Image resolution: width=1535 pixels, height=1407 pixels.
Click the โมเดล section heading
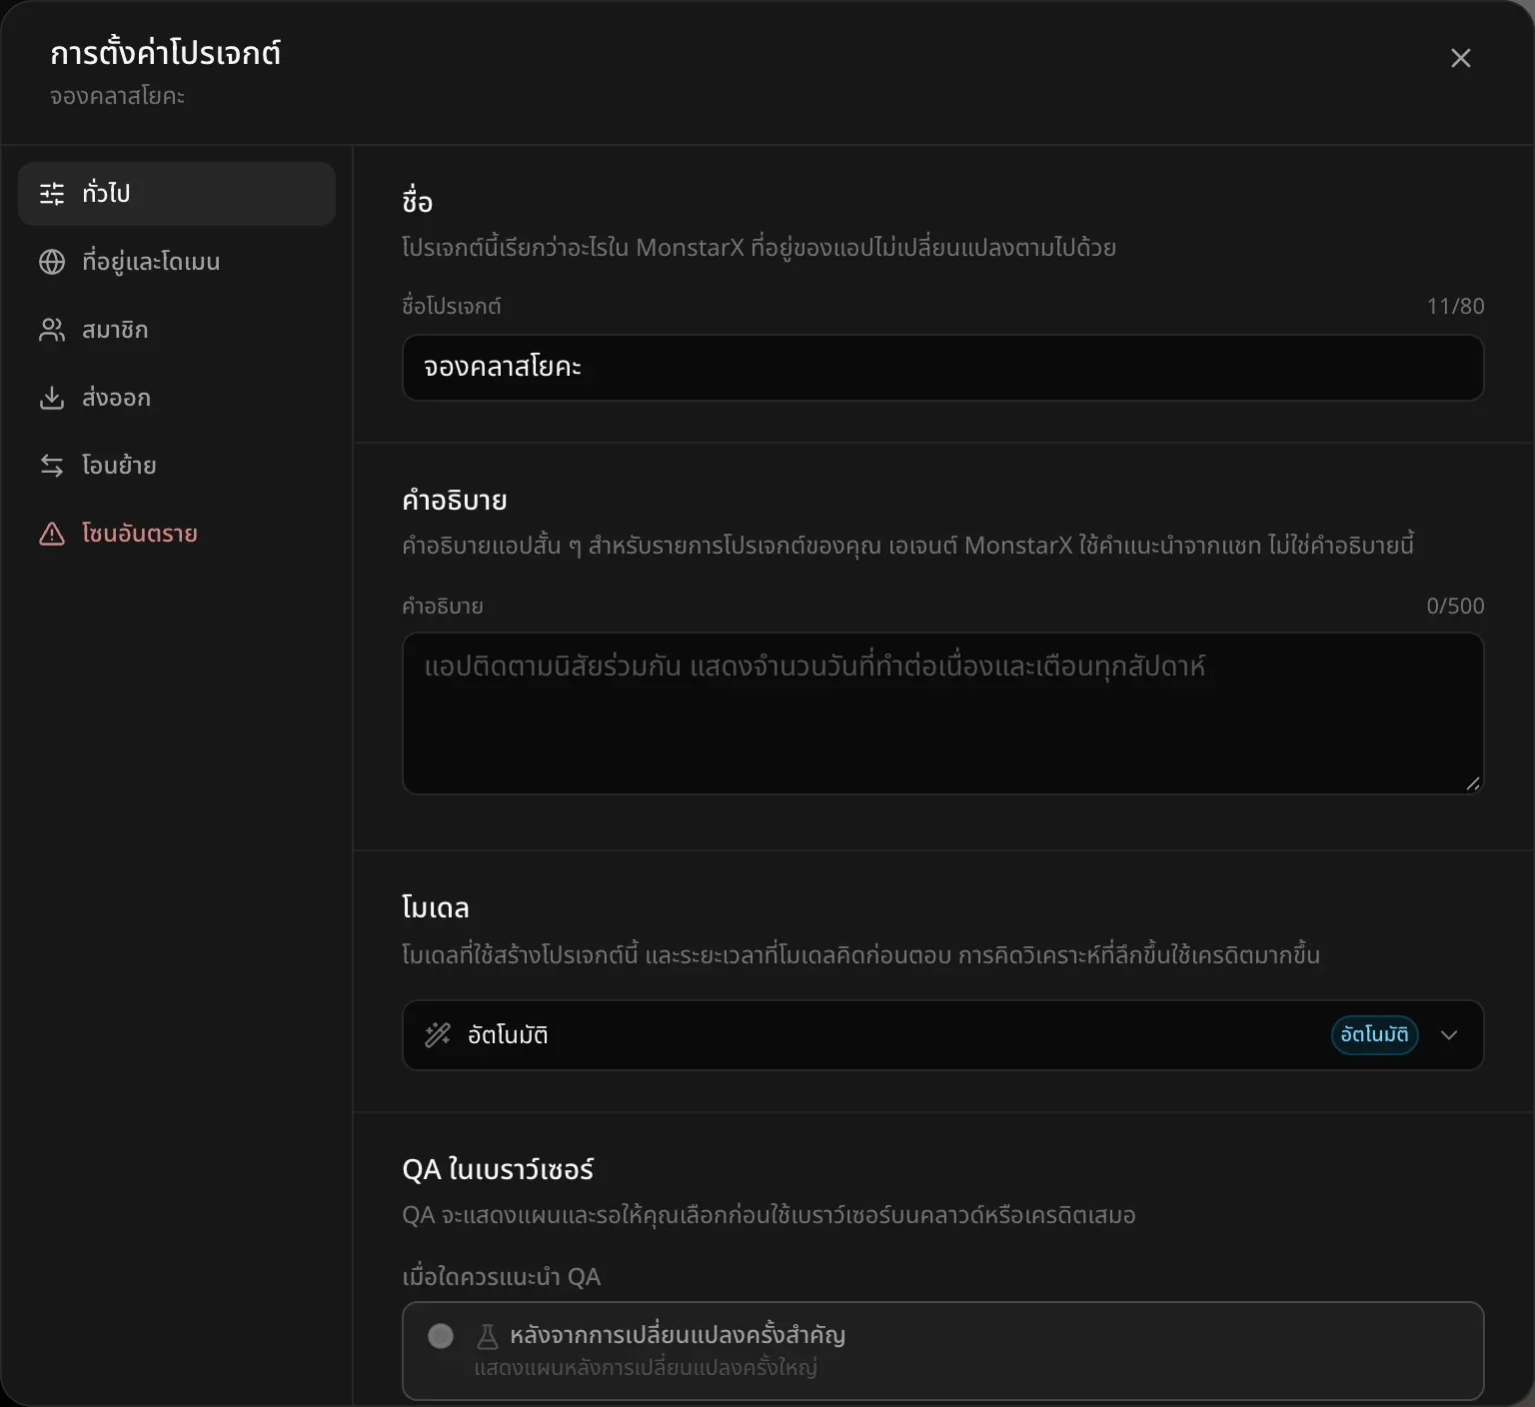pos(435,907)
